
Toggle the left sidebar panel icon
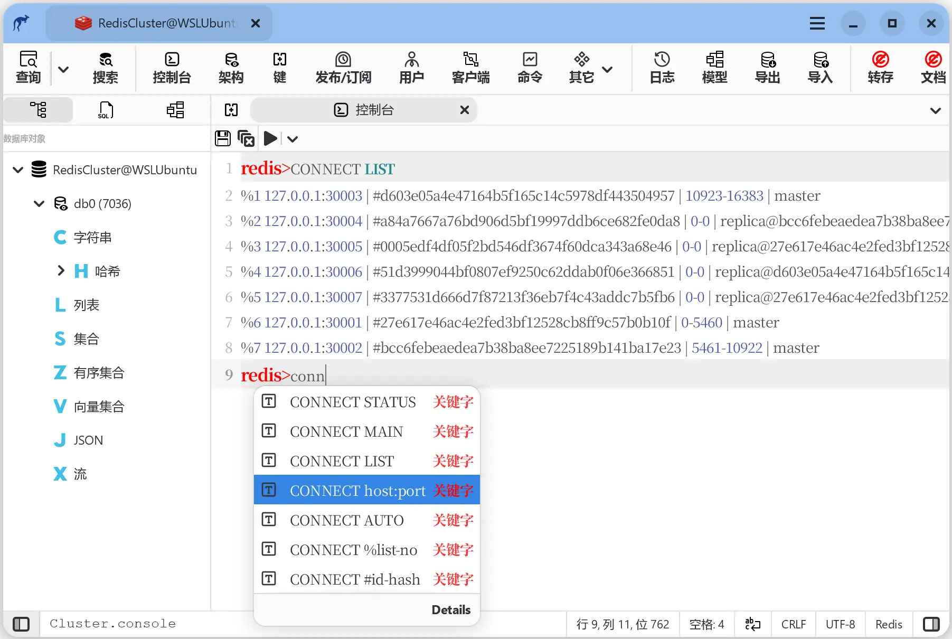coord(21,624)
